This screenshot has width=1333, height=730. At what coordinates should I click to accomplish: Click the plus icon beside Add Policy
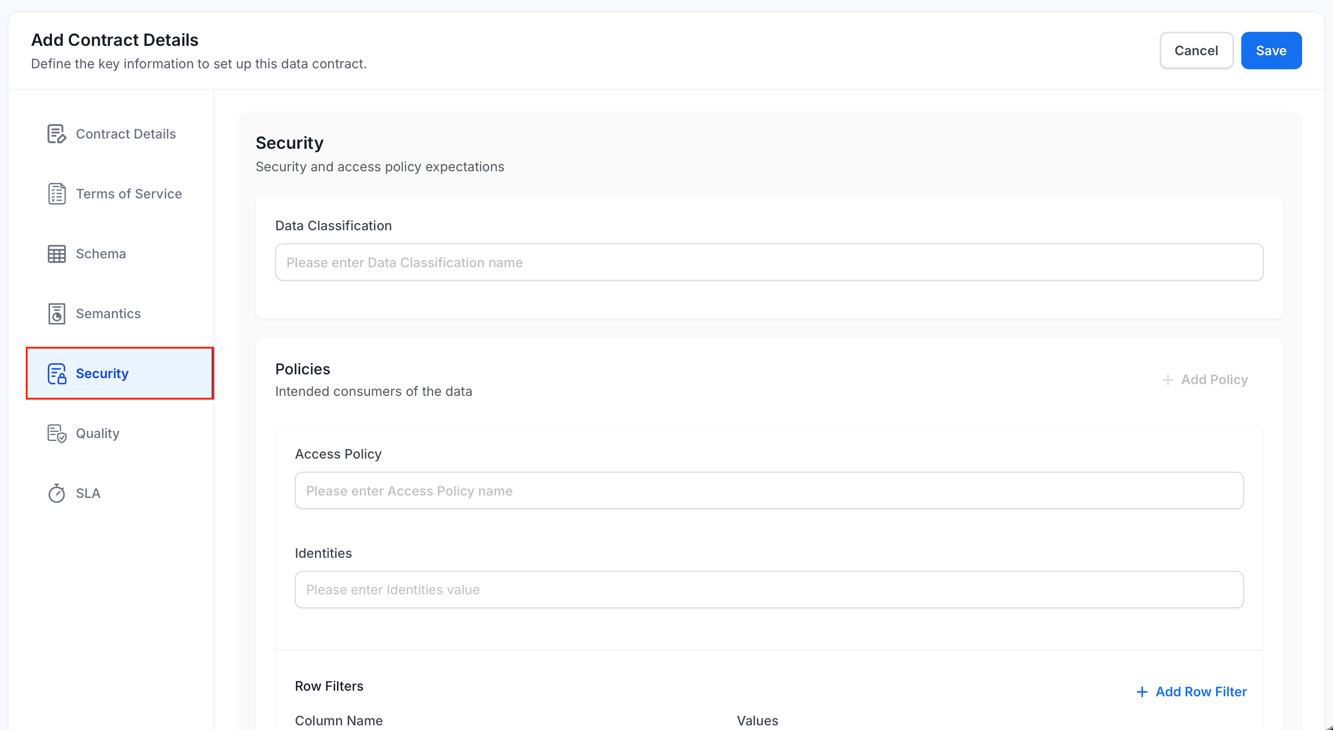[x=1167, y=380]
